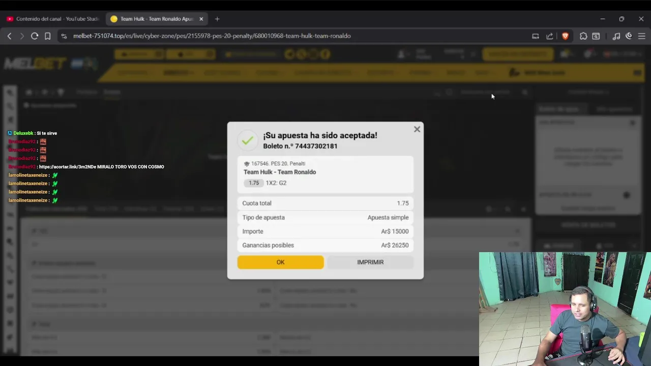Screen dimensions: 651x366
Task: Close the Team Hulk - Team Ronaldo tab
Action: pyautogui.click(x=201, y=19)
